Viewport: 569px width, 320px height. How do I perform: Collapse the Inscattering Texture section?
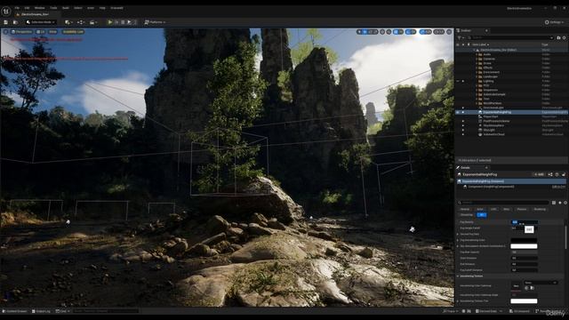point(458,276)
